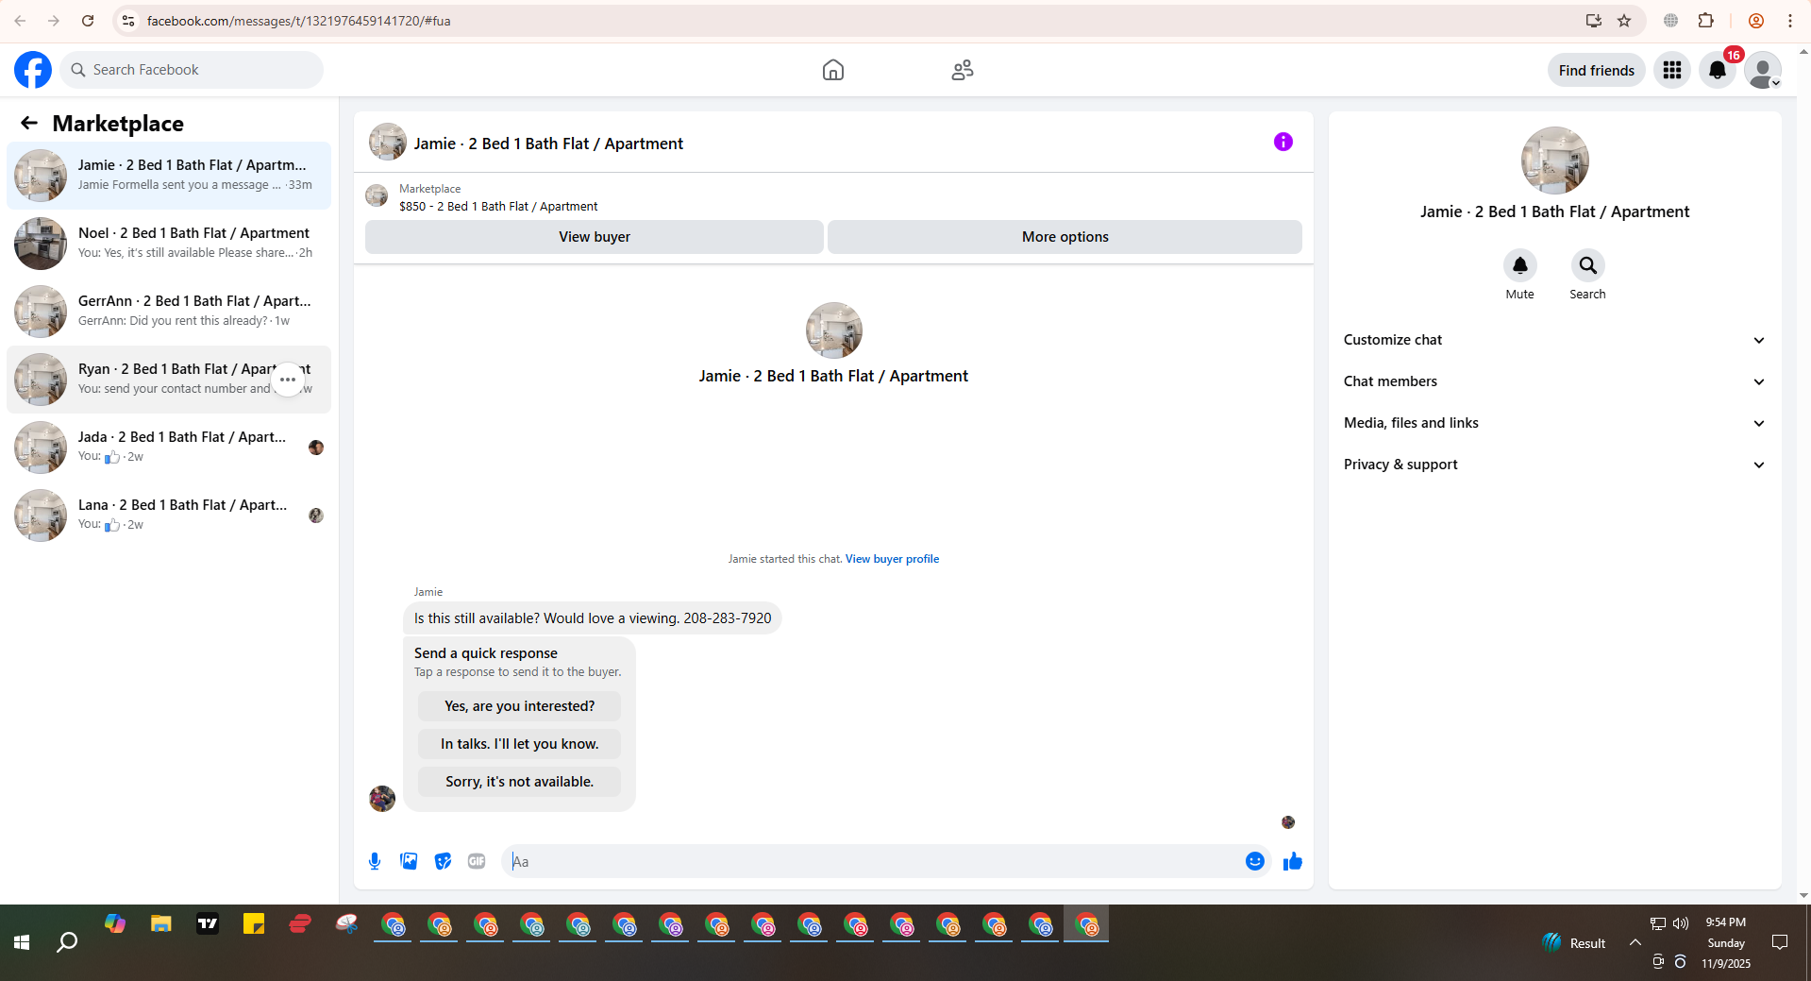Open Jamie's conversation in the list
The height and width of the screenshot is (981, 1811).
click(169, 176)
